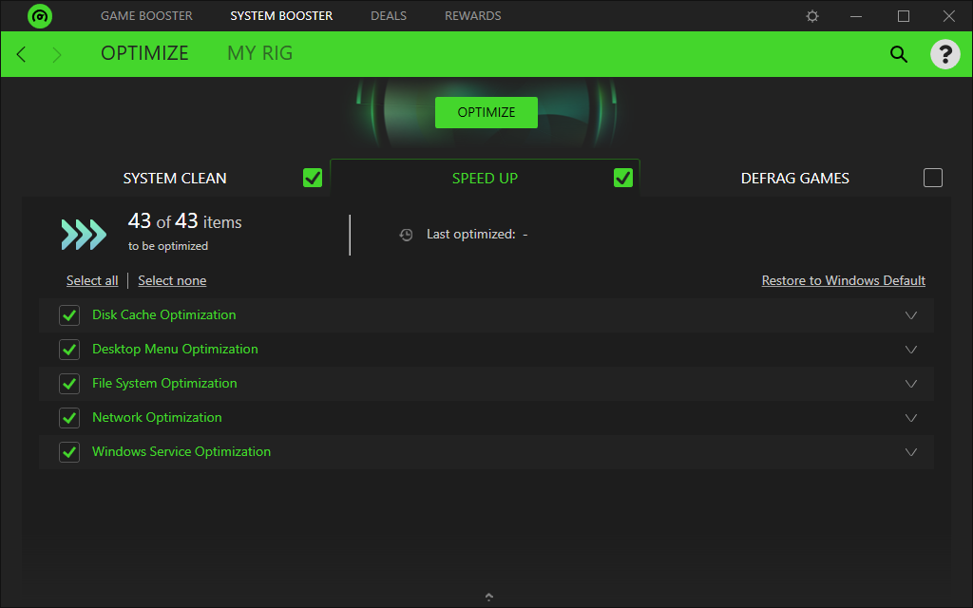Screen dimensions: 973x608
Task: Click the 43 of 43 items text
Action: 185,221
